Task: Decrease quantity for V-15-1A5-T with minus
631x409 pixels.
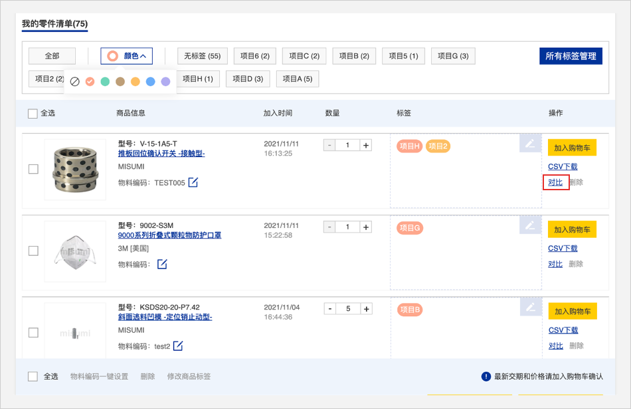Action: coord(329,145)
